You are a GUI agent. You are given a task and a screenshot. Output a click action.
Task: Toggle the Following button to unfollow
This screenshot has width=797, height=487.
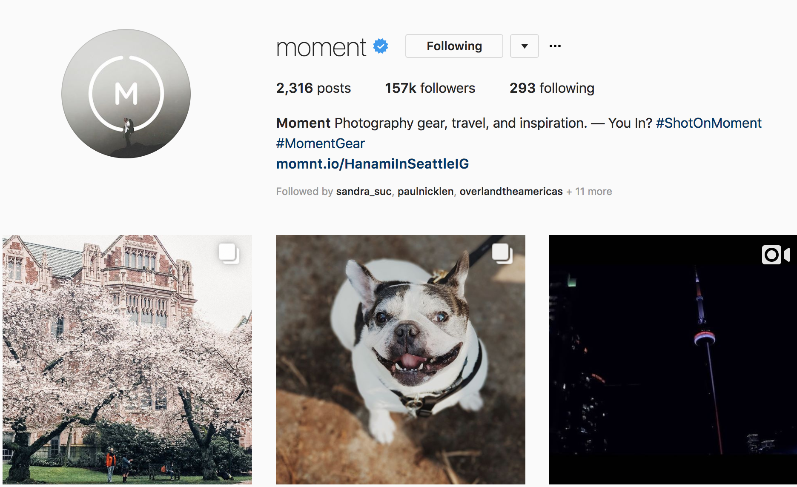point(454,46)
